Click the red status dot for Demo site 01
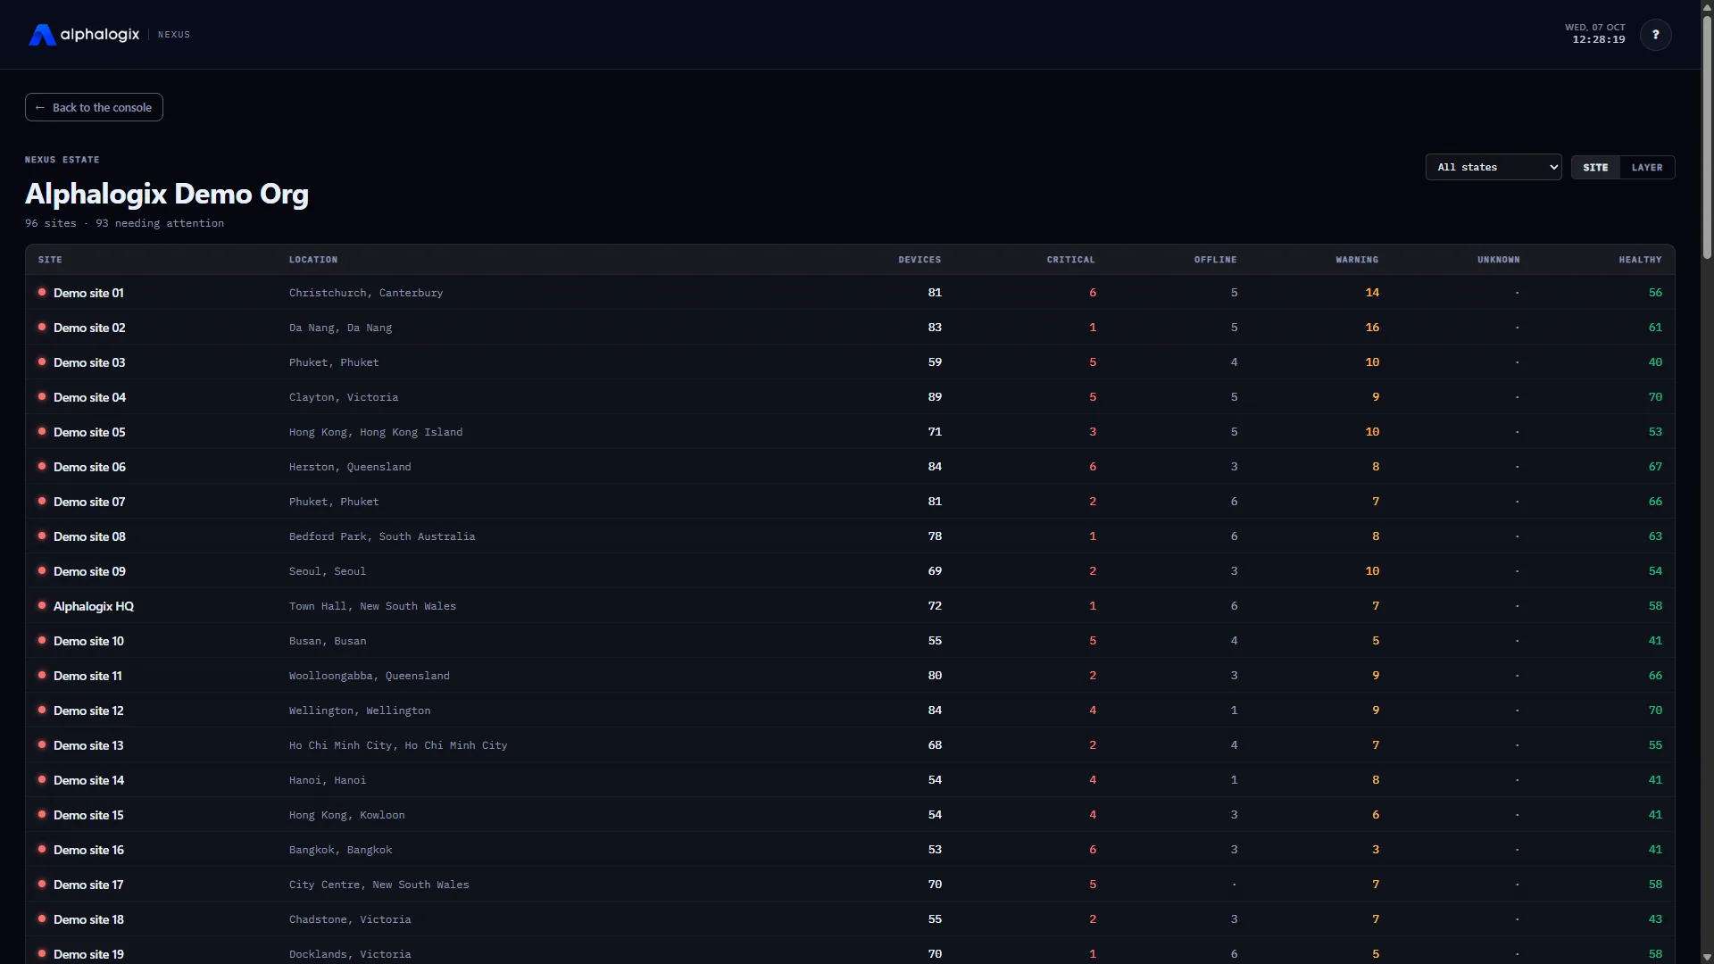 click(x=42, y=292)
